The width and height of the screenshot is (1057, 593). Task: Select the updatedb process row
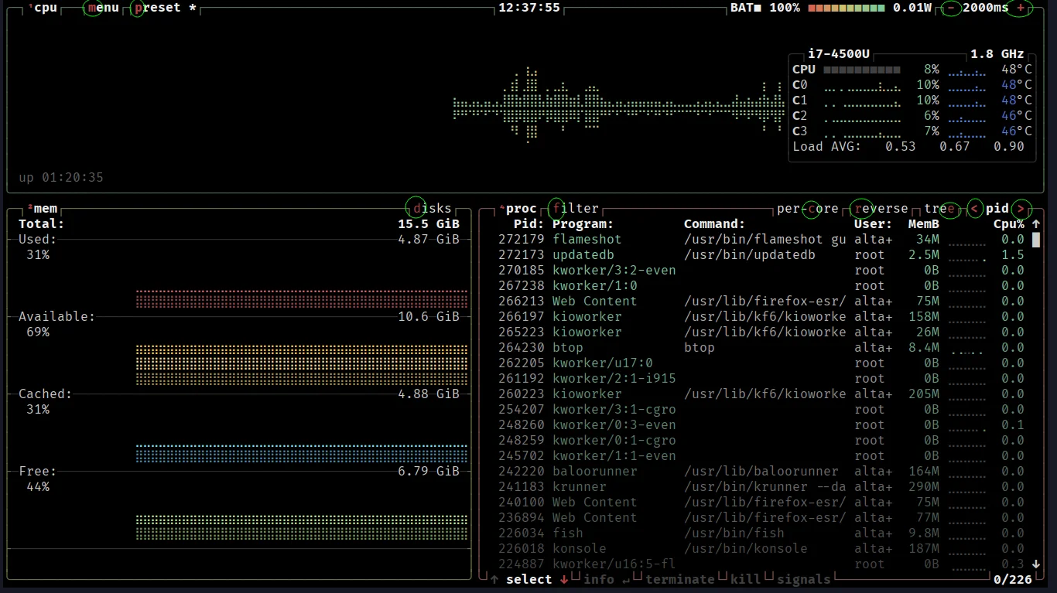pyautogui.click(x=761, y=255)
